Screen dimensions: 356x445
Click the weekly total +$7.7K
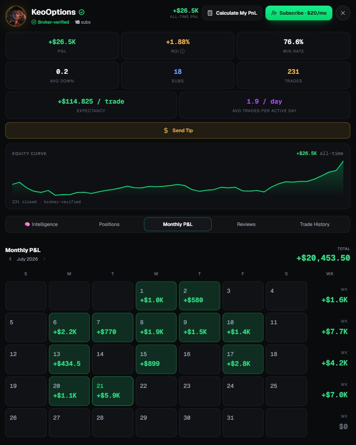(334, 332)
